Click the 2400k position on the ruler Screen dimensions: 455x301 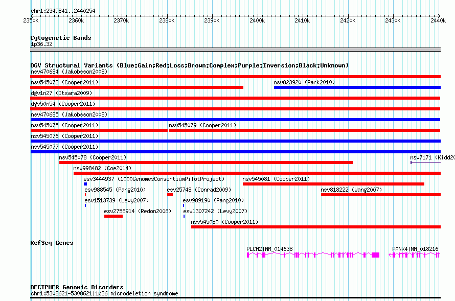(x=257, y=20)
